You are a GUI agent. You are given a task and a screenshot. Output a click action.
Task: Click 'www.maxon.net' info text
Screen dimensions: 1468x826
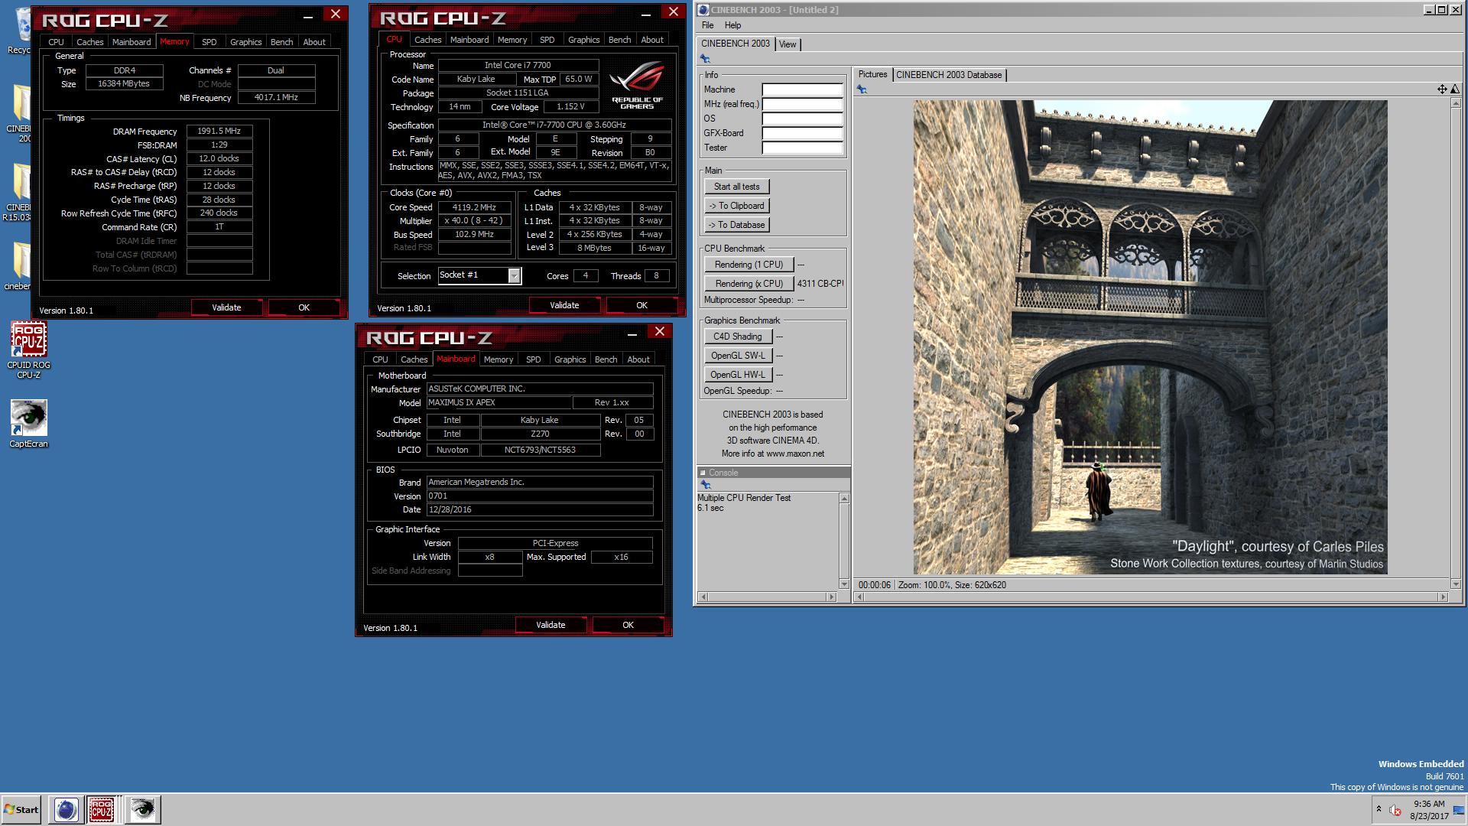pos(795,454)
